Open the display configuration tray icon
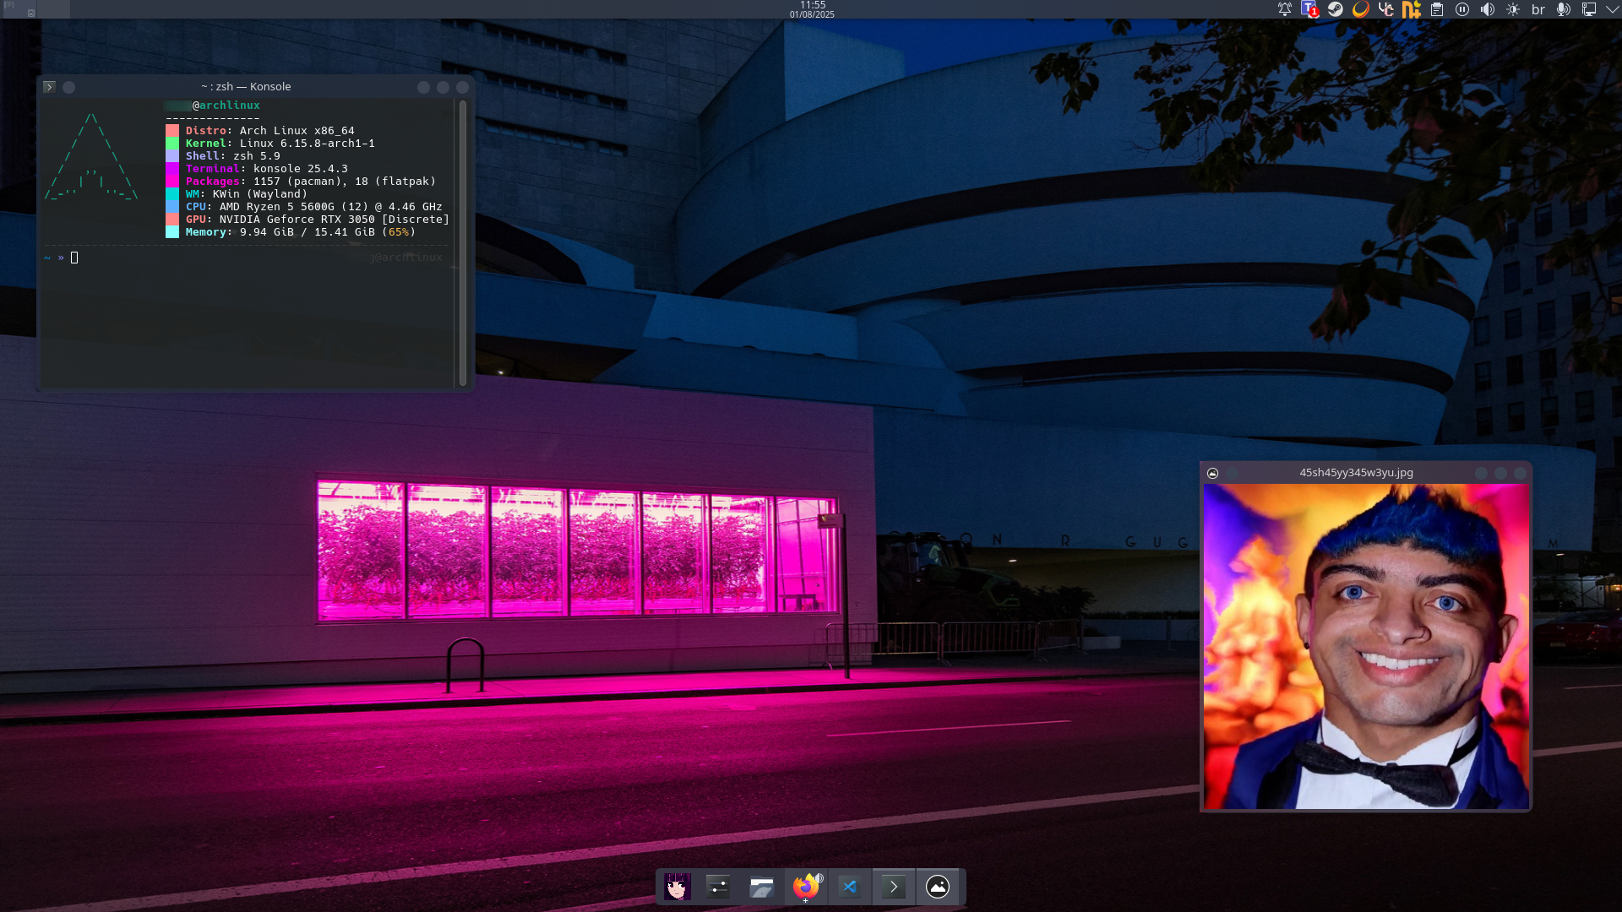1622x912 pixels. pyautogui.click(x=1589, y=9)
